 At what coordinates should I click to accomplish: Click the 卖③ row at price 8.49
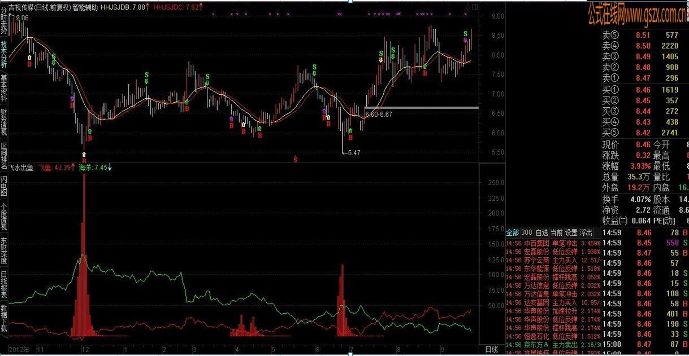point(644,56)
